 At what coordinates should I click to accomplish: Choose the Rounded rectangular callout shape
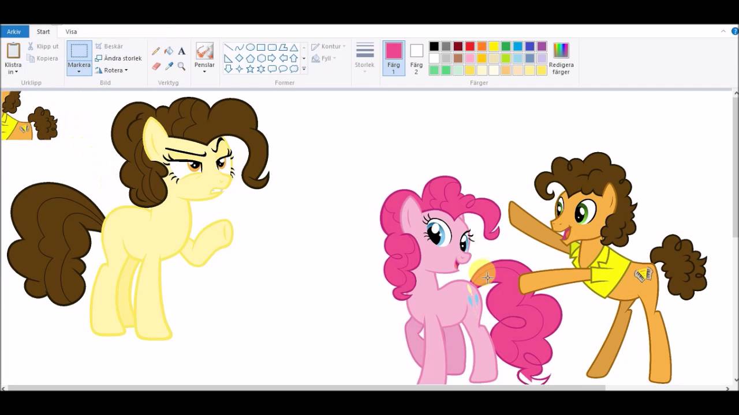coord(272,69)
